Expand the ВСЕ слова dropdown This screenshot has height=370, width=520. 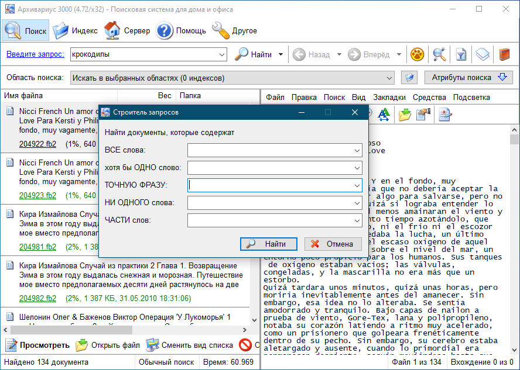pos(357,151)
